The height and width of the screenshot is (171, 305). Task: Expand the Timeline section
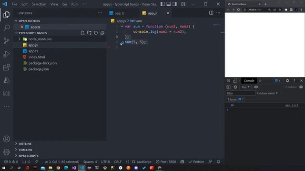(16, 150)
